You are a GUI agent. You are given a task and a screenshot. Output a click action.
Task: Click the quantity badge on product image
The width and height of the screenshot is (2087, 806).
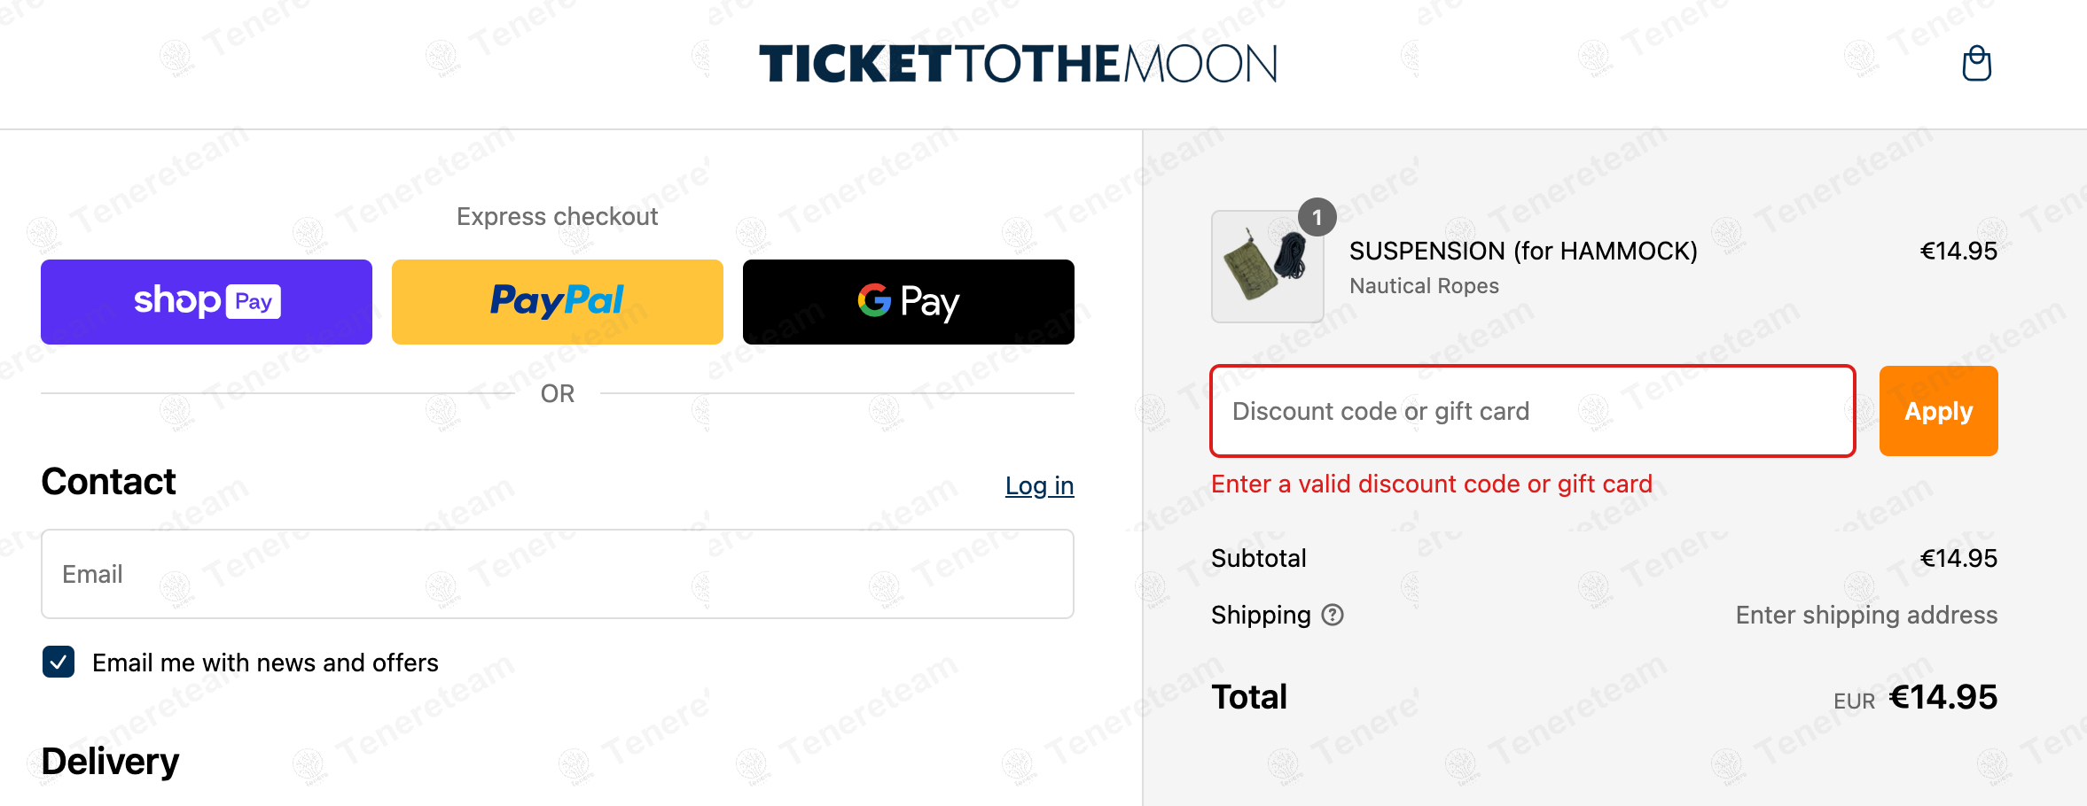tap(1317, 217)
